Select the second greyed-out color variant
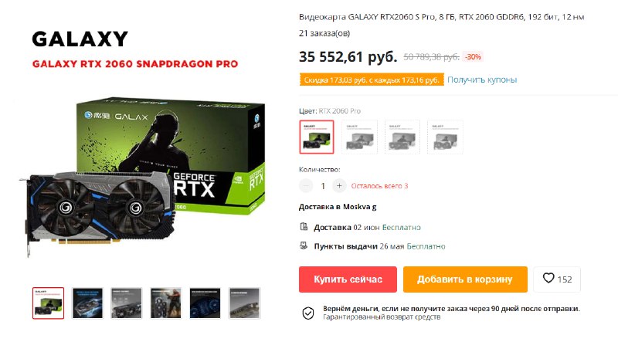The image size is (618, 342). point(359,137)
